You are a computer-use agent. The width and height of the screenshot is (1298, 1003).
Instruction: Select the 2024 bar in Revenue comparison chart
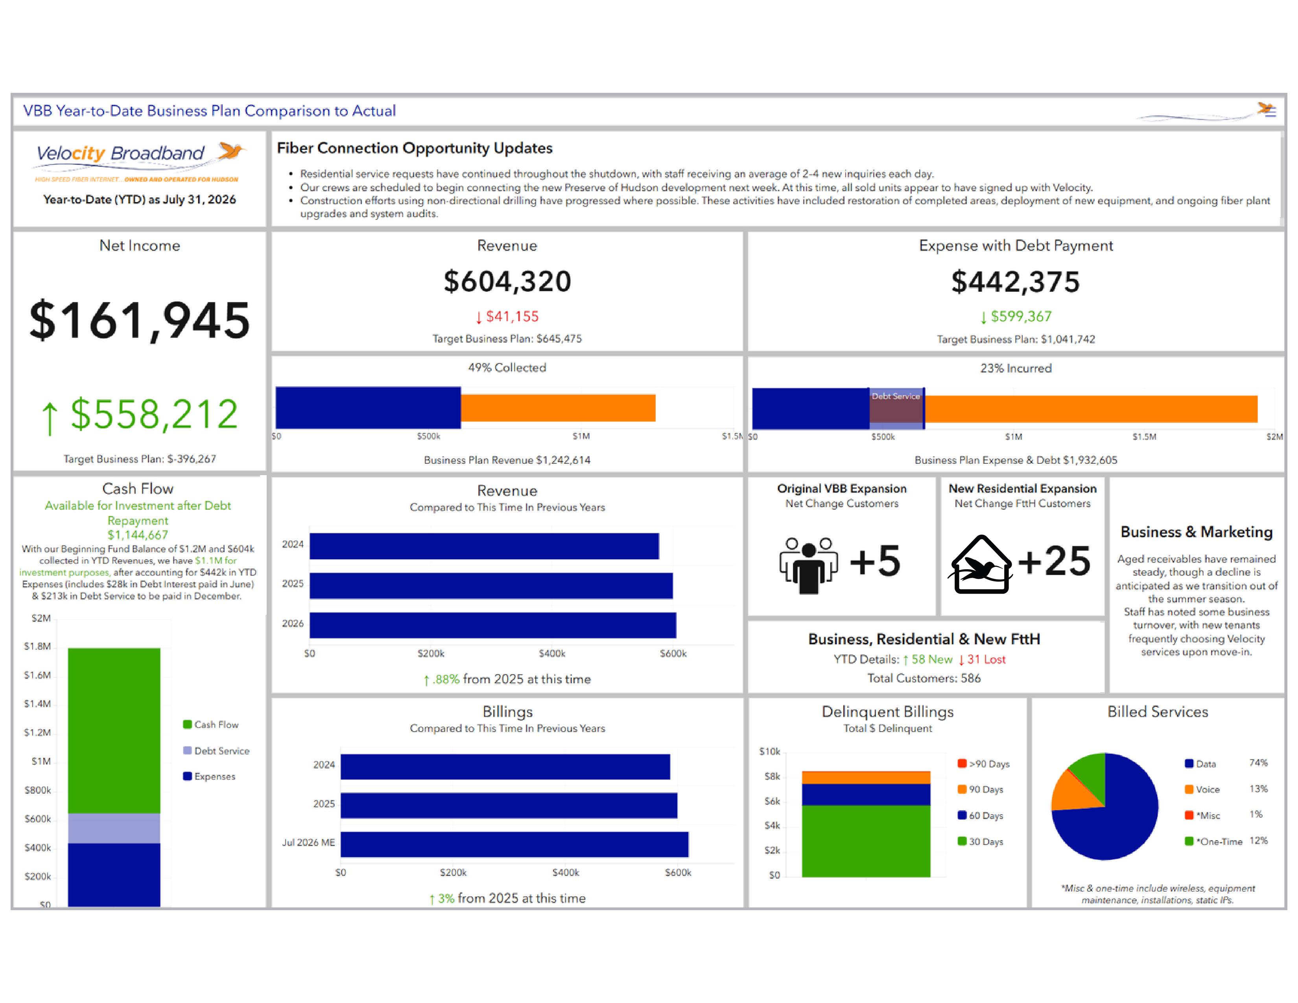point(484,546)
